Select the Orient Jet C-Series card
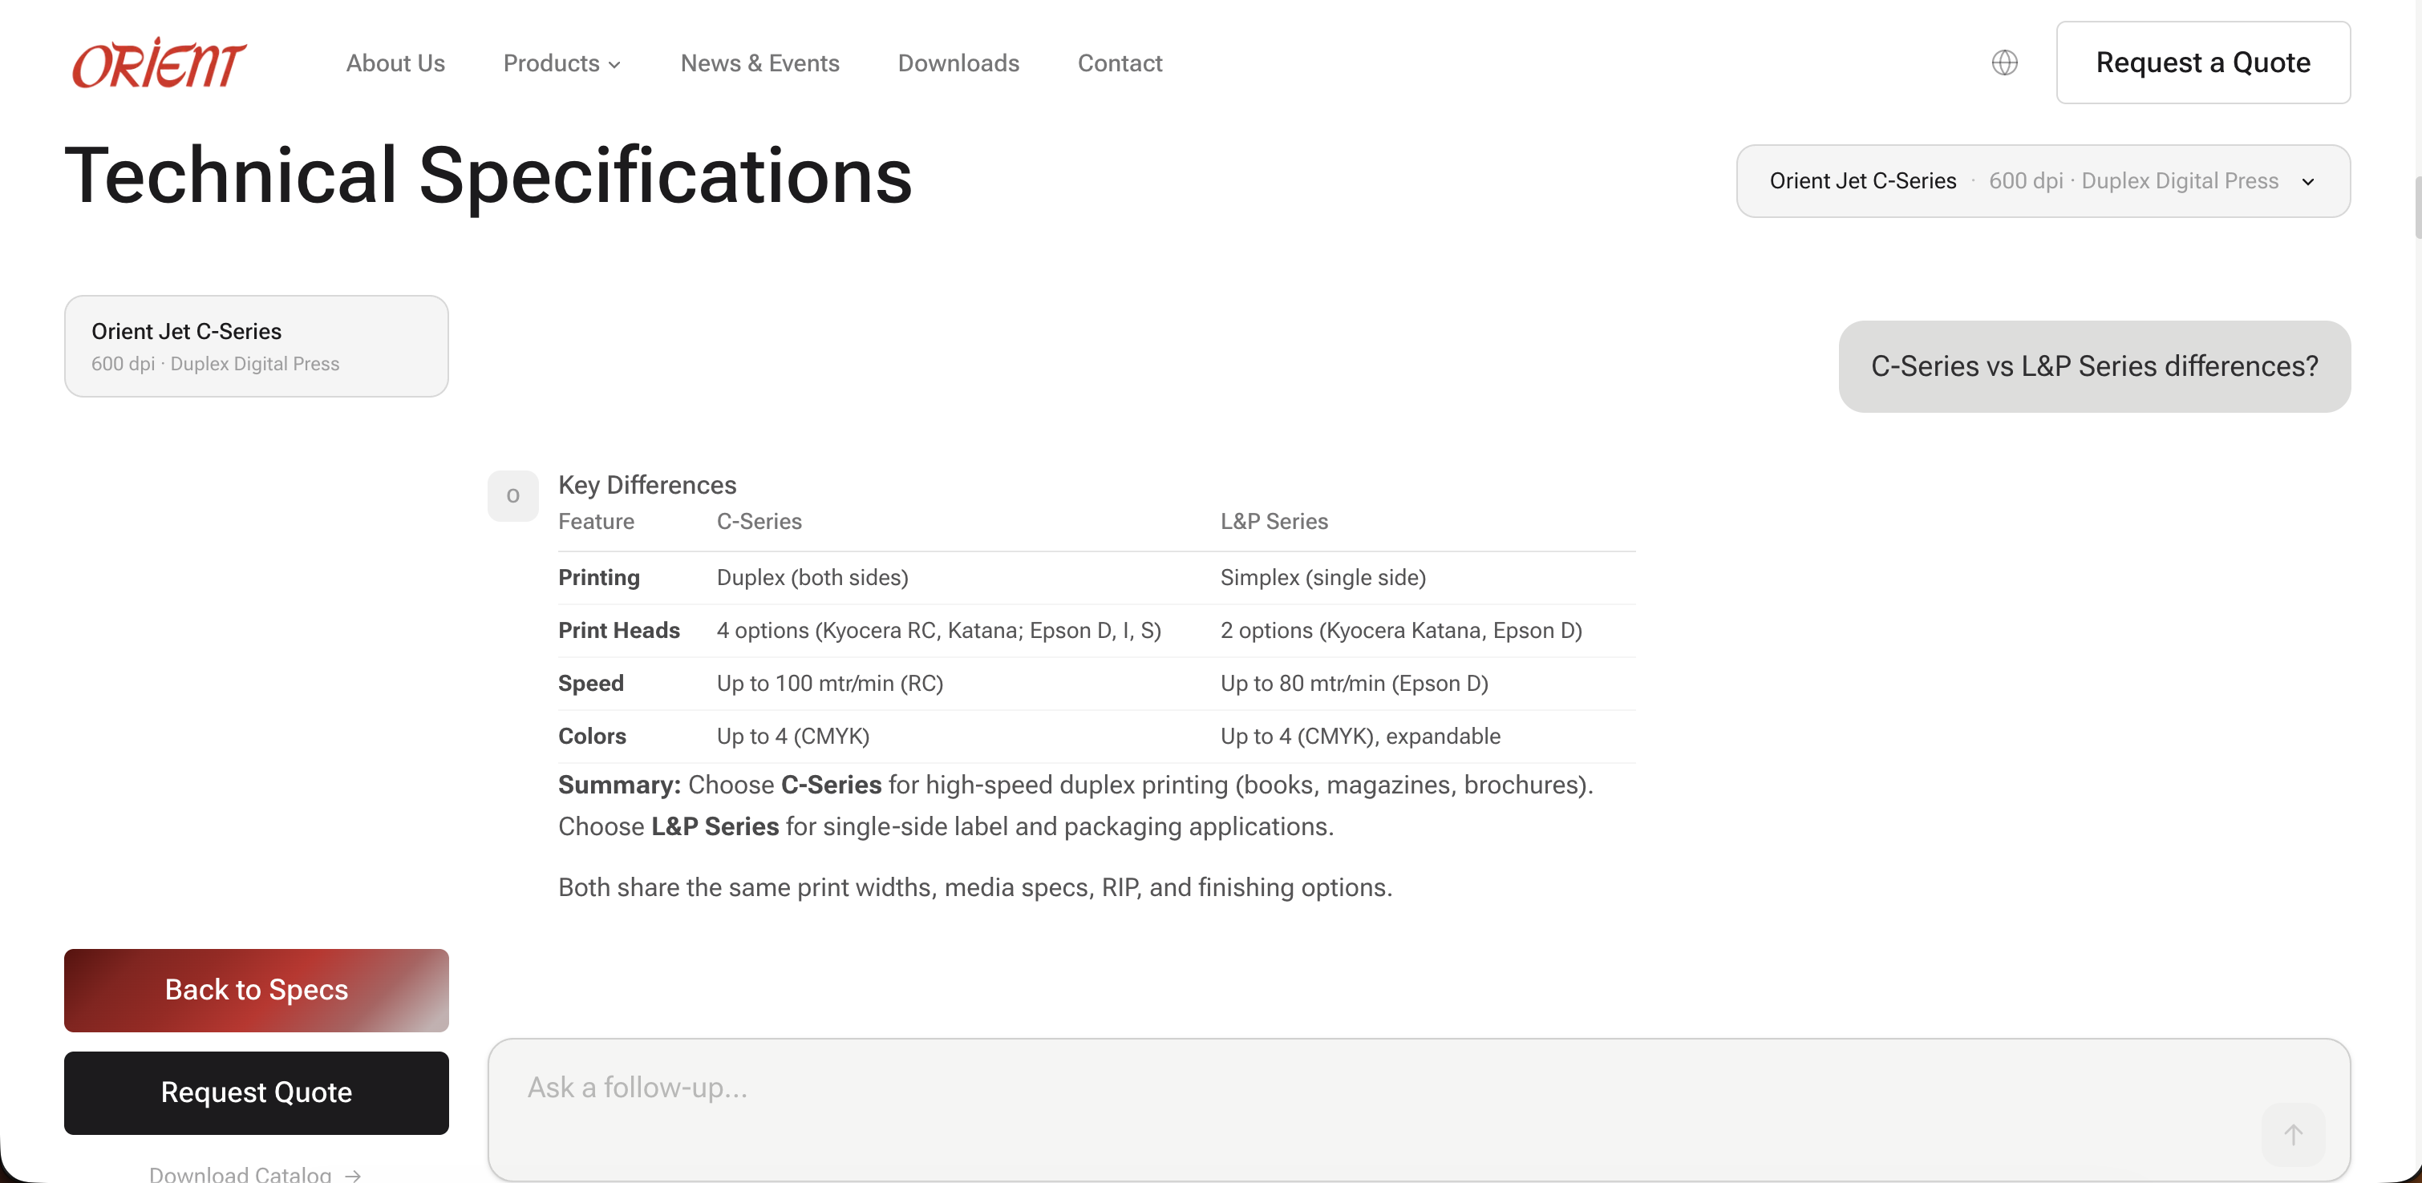Image resolution: width=2422 pixels, height=1183 pixels. tap(256, 345)
